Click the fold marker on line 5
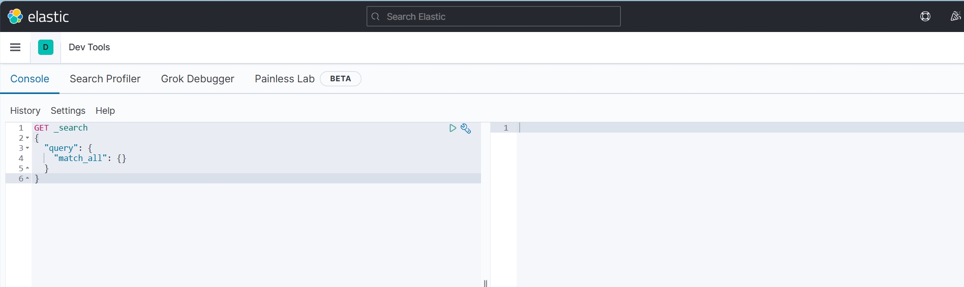Image resolution: width=964 pixels, height=287 pixels. pyautogui.click(x=27, y=169)
